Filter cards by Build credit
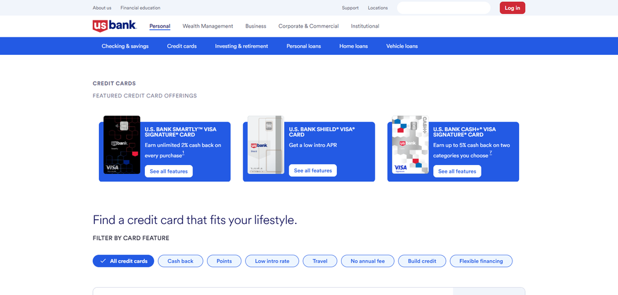The width and height of the screenshot is (618, 295). click(x=422, y=261)
